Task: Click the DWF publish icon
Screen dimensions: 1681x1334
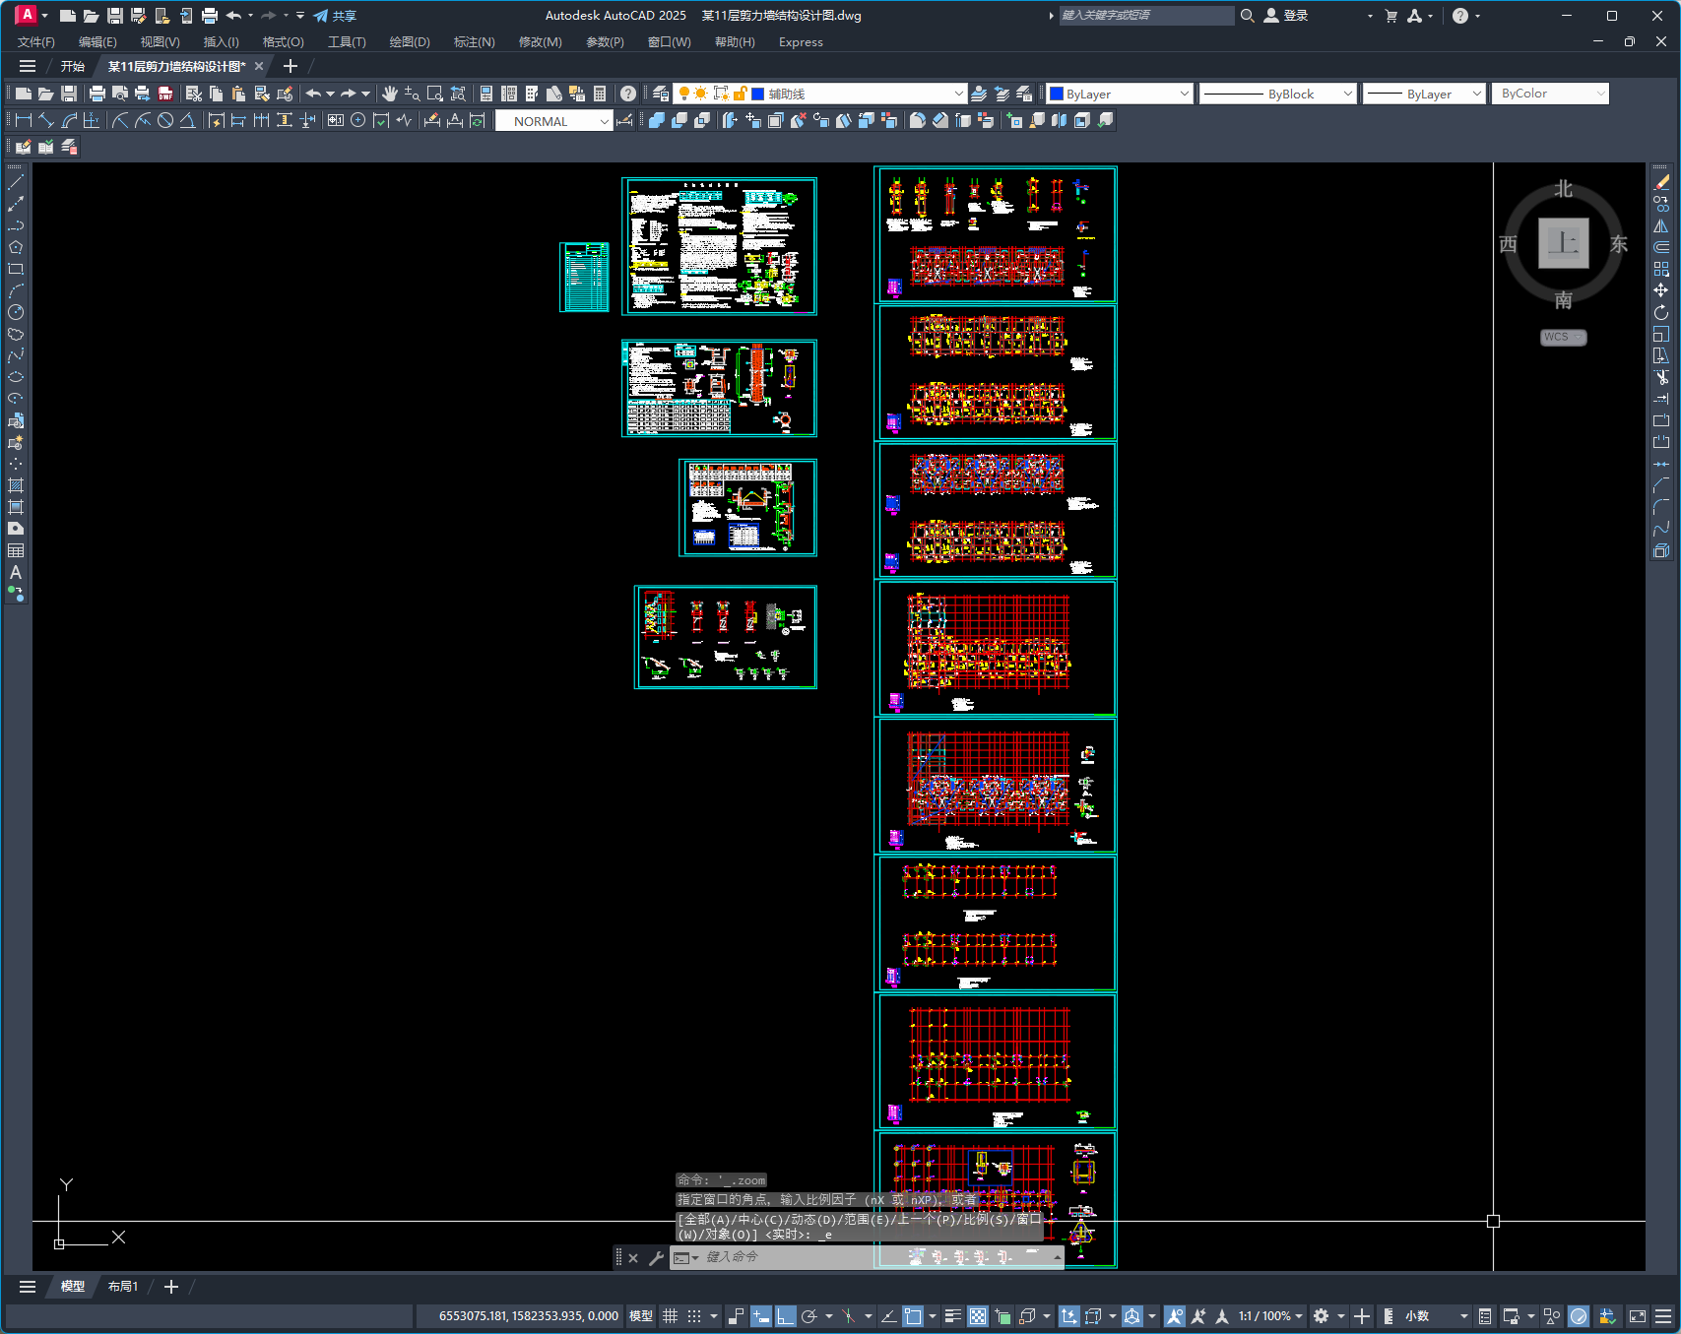Action: (x=165, y=94)
